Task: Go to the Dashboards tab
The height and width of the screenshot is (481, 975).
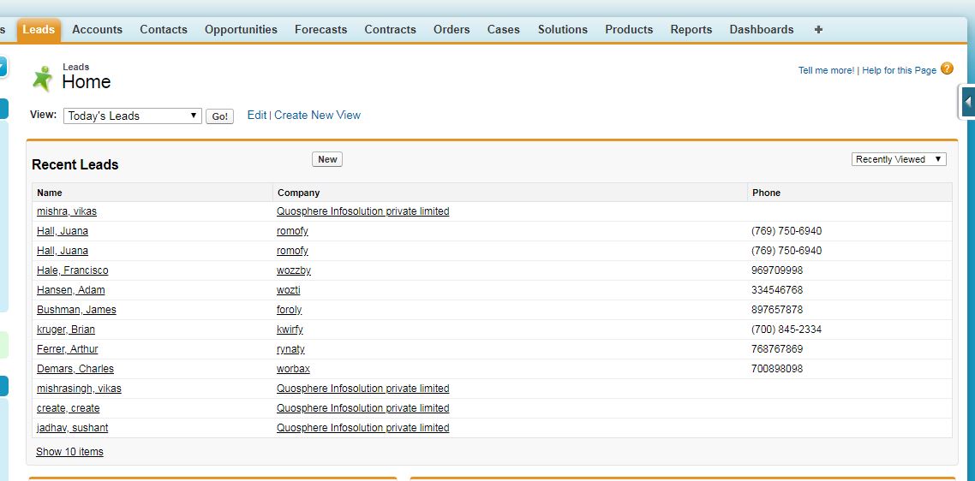Action: coord(761,29)
